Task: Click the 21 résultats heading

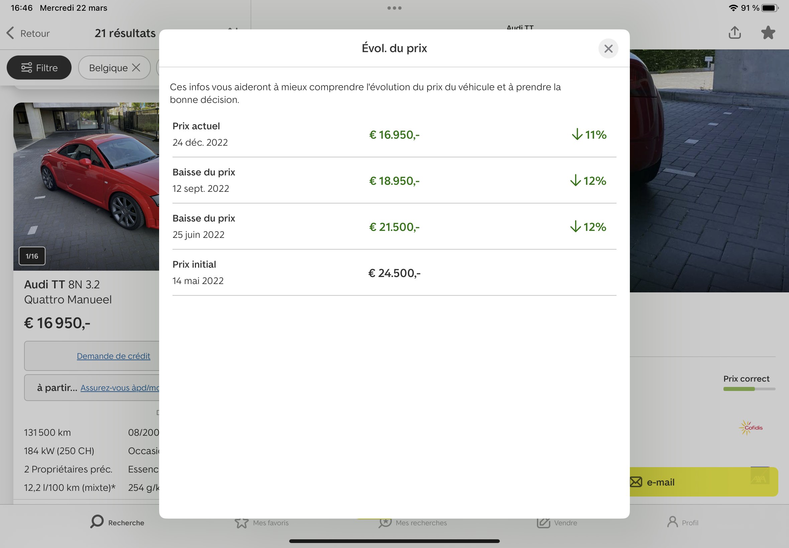Action: (125, 33)
